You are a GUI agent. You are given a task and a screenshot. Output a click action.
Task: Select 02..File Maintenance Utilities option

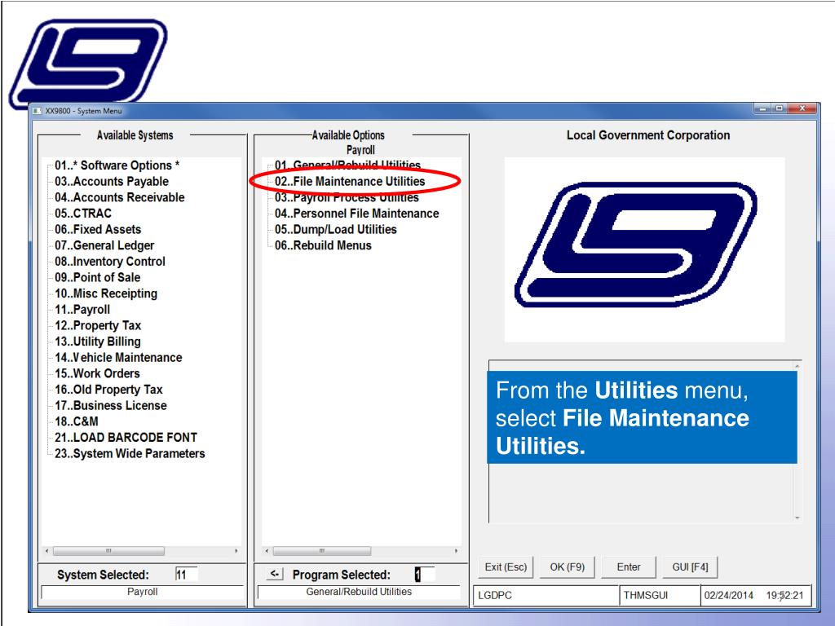pos(350,182)
